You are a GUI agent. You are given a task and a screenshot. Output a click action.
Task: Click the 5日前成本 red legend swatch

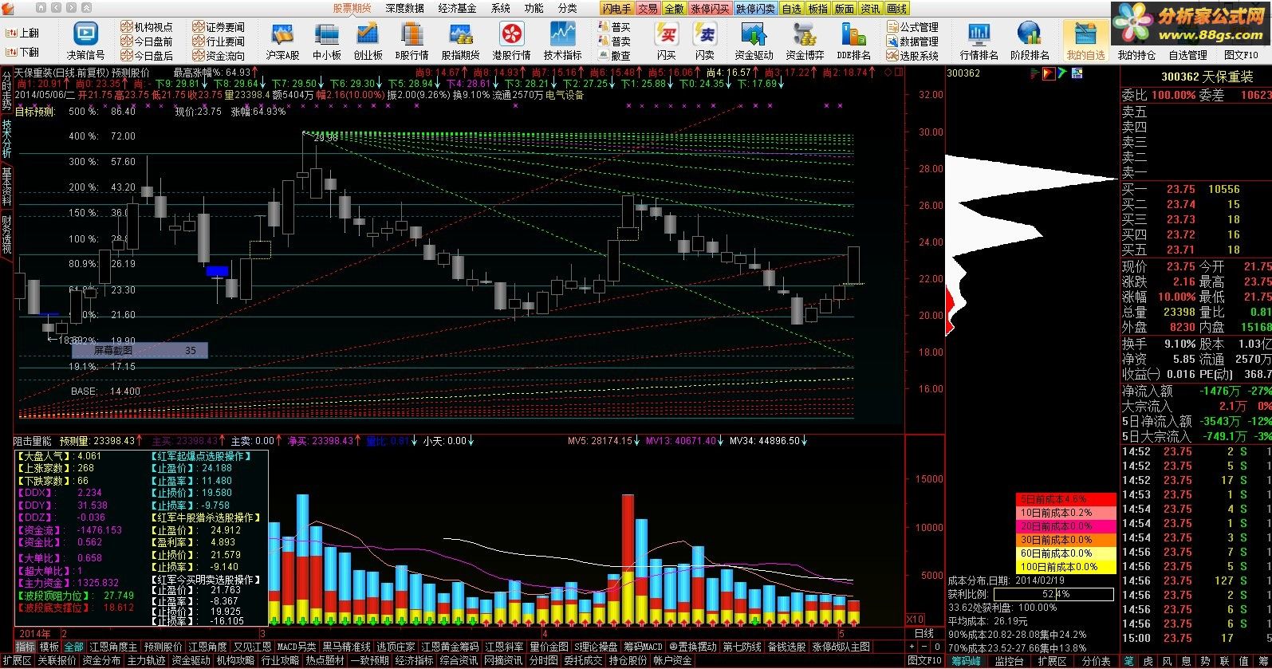(1065, 499)
